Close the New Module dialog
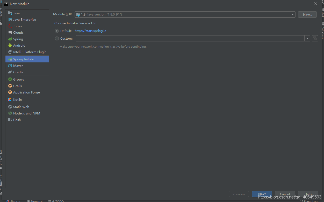This screenshot has height=202, width=324. coord(316,4)
